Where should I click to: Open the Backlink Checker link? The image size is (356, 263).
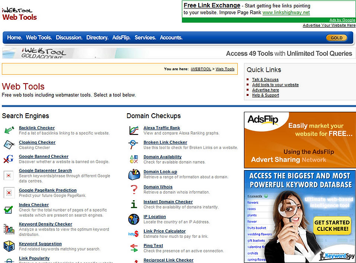pyautogui.click(x=37, y=128)
